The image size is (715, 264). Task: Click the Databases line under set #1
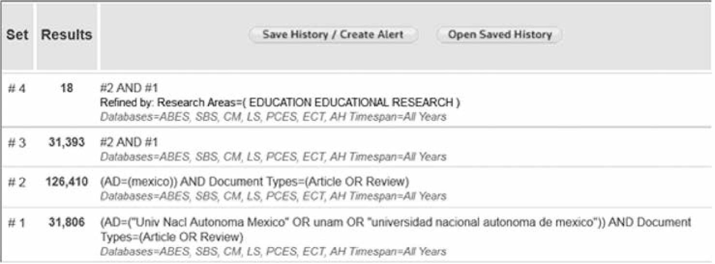[x=273, y=252]
